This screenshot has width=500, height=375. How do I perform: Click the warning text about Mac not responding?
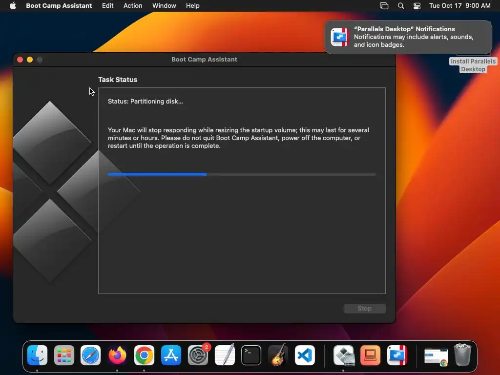[238, 138]
